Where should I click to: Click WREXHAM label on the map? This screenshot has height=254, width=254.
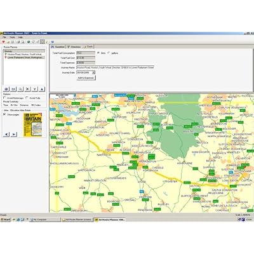[62, 157]
